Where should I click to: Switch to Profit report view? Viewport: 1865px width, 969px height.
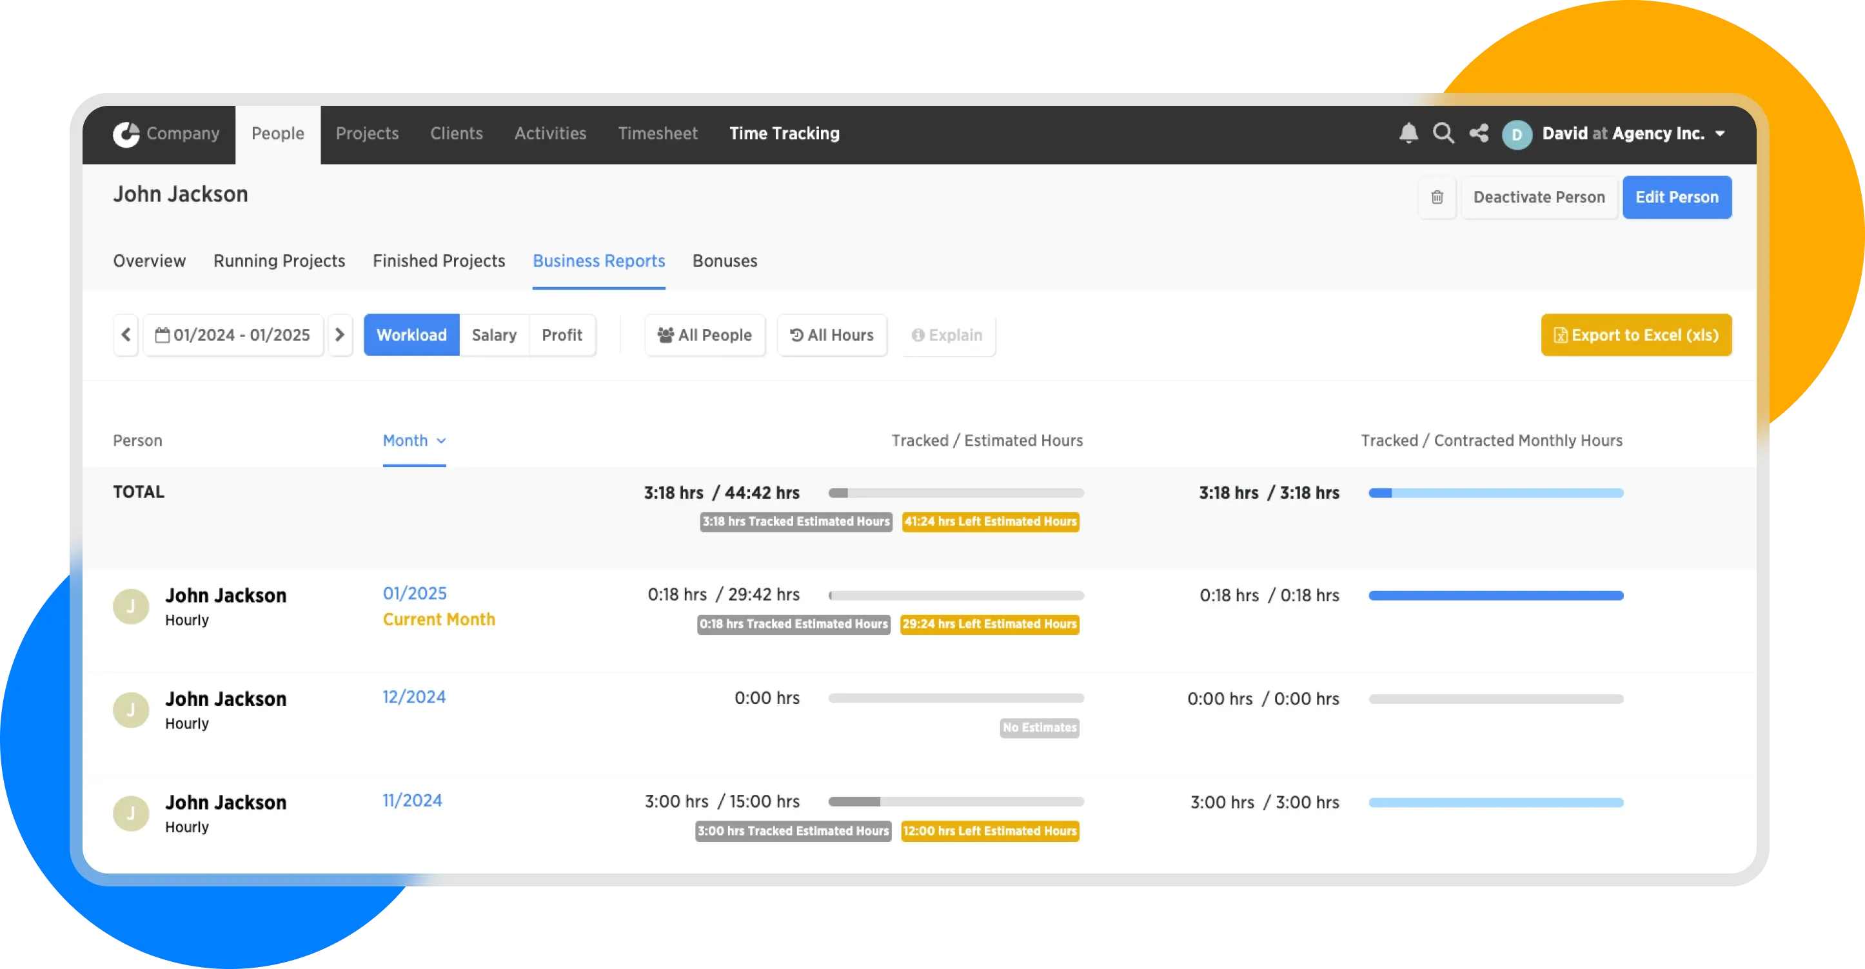[562, 335]
